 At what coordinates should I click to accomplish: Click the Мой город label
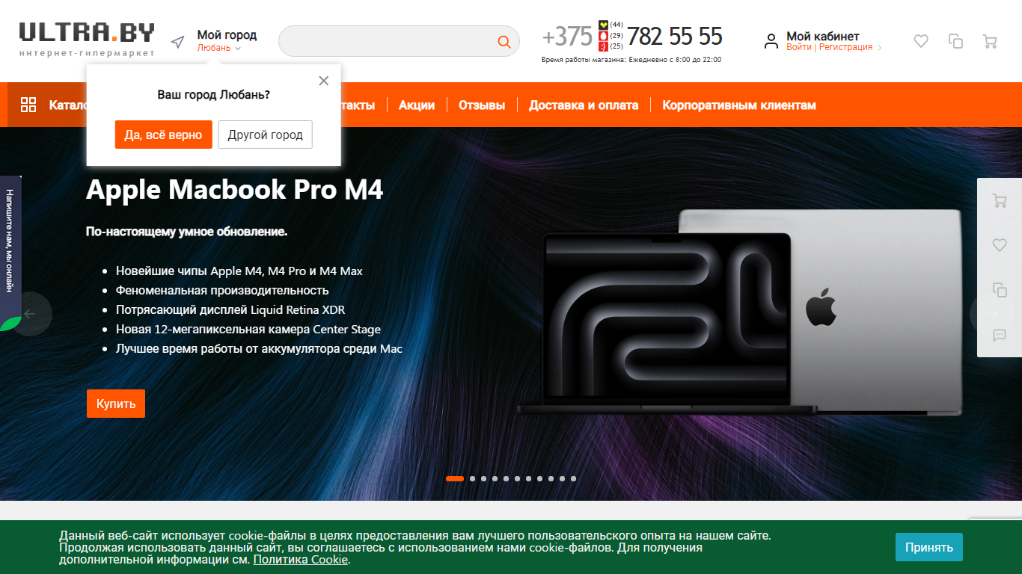point(227,34)
